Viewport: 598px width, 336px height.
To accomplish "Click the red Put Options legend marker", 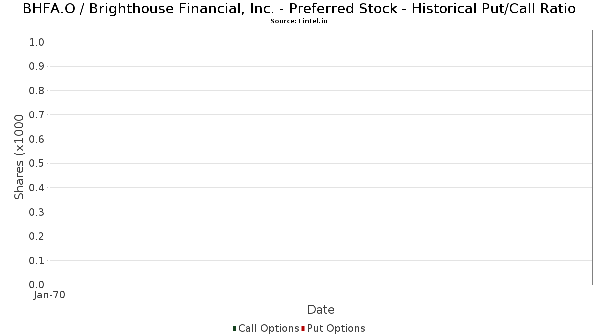I will (303, 328).
